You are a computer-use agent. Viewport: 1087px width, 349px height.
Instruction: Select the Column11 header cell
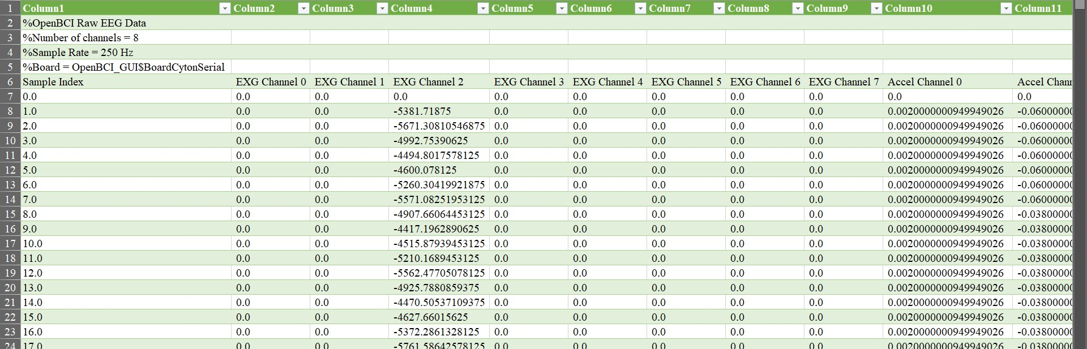[1042, 8]
